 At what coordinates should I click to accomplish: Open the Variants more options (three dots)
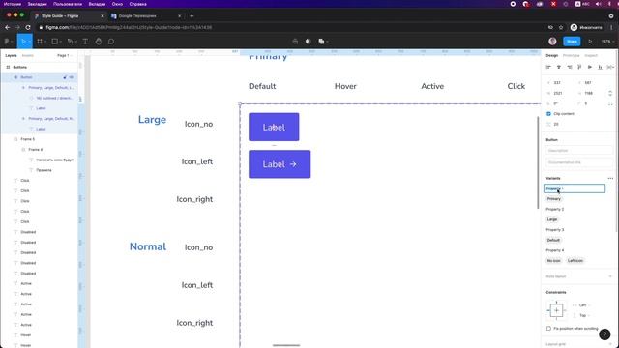610,178
